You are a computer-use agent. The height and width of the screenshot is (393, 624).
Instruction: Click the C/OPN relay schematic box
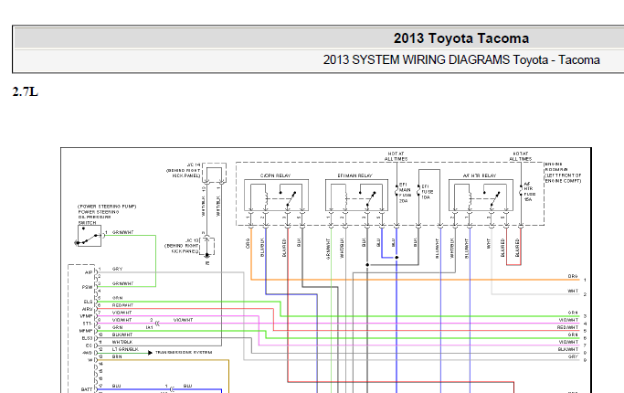coord(276,195)
